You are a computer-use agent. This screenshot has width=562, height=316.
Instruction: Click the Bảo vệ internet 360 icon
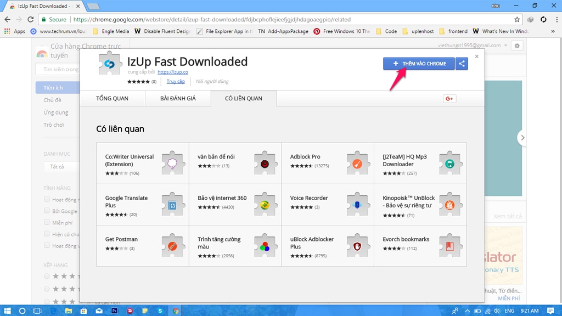265,205
